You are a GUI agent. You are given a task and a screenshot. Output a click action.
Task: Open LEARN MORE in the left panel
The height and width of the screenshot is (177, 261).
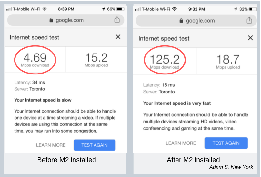(51, 145)
